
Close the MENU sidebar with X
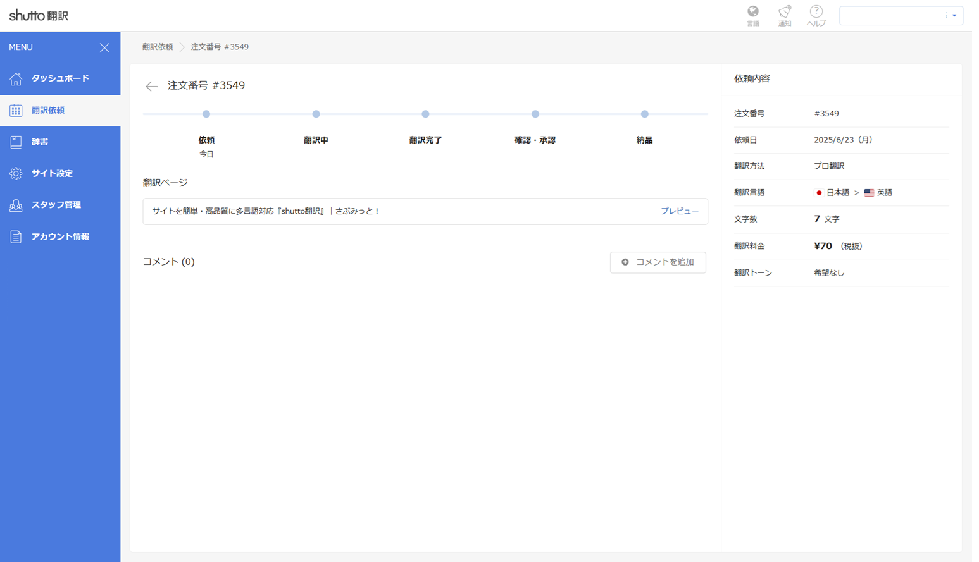pos(104,47)
